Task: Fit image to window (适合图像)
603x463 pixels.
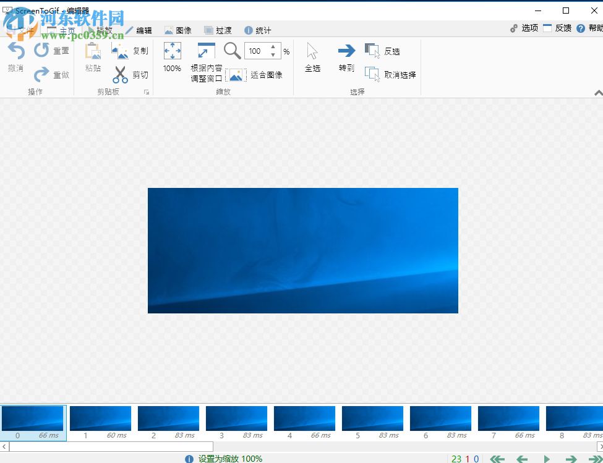Action: click(x=255, y=75)
